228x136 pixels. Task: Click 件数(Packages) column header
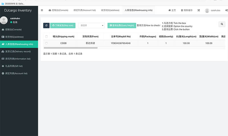(148, 37)
